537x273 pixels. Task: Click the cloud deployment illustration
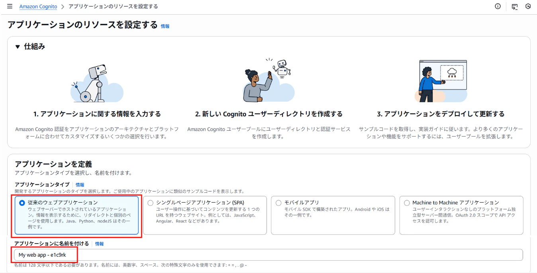pyautogui.click(x=441, y=81)
